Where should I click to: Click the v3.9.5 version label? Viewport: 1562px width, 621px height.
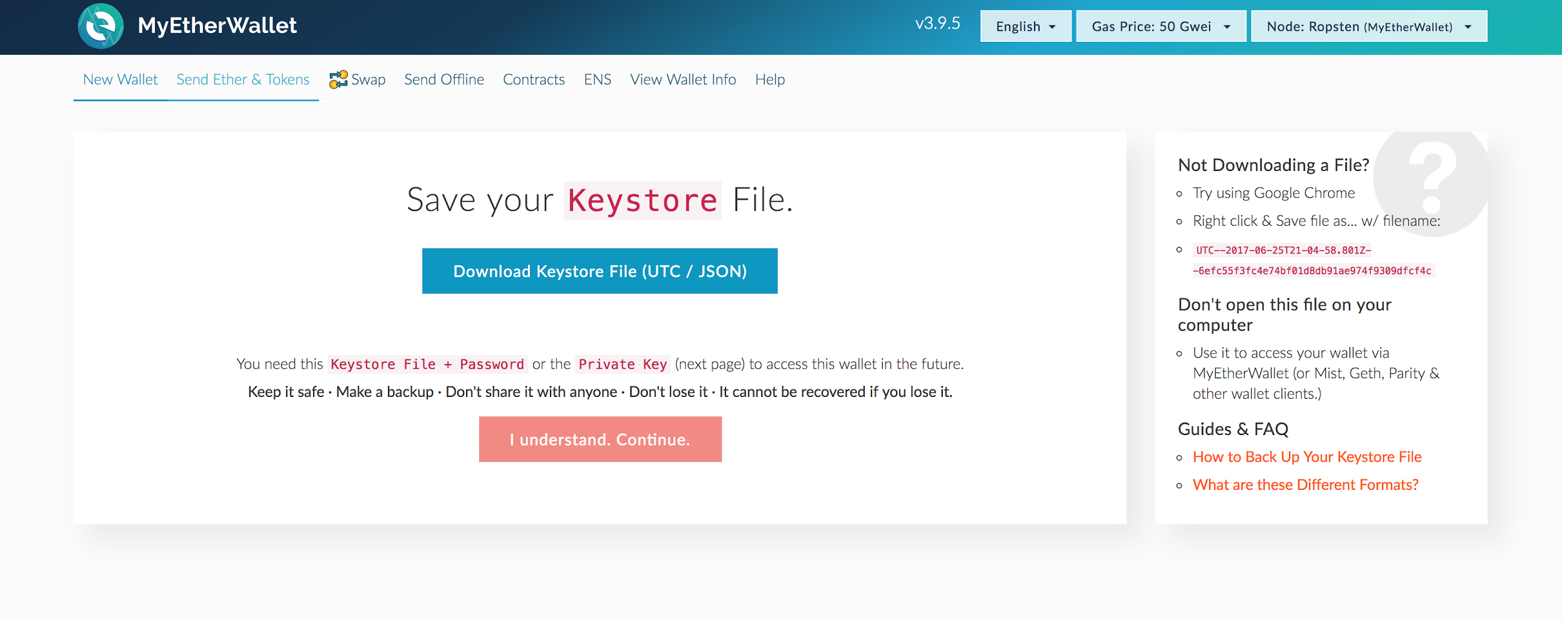click(x=937, y=24)
